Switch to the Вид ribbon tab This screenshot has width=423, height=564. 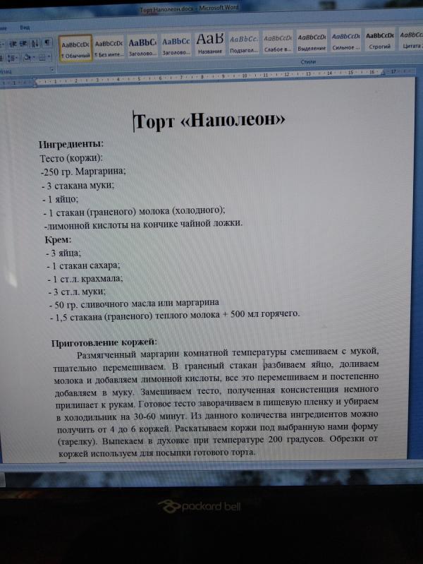click(x=25, y=28)
